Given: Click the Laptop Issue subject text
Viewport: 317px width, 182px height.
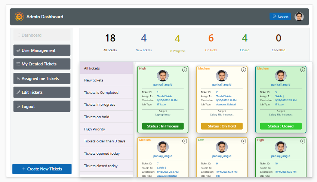Looking at the screenshot, I should point(163,115).
